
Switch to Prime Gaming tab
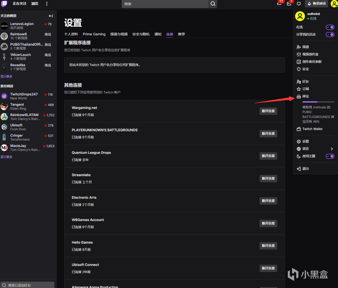pyautogui.click(x=94, y=34)
